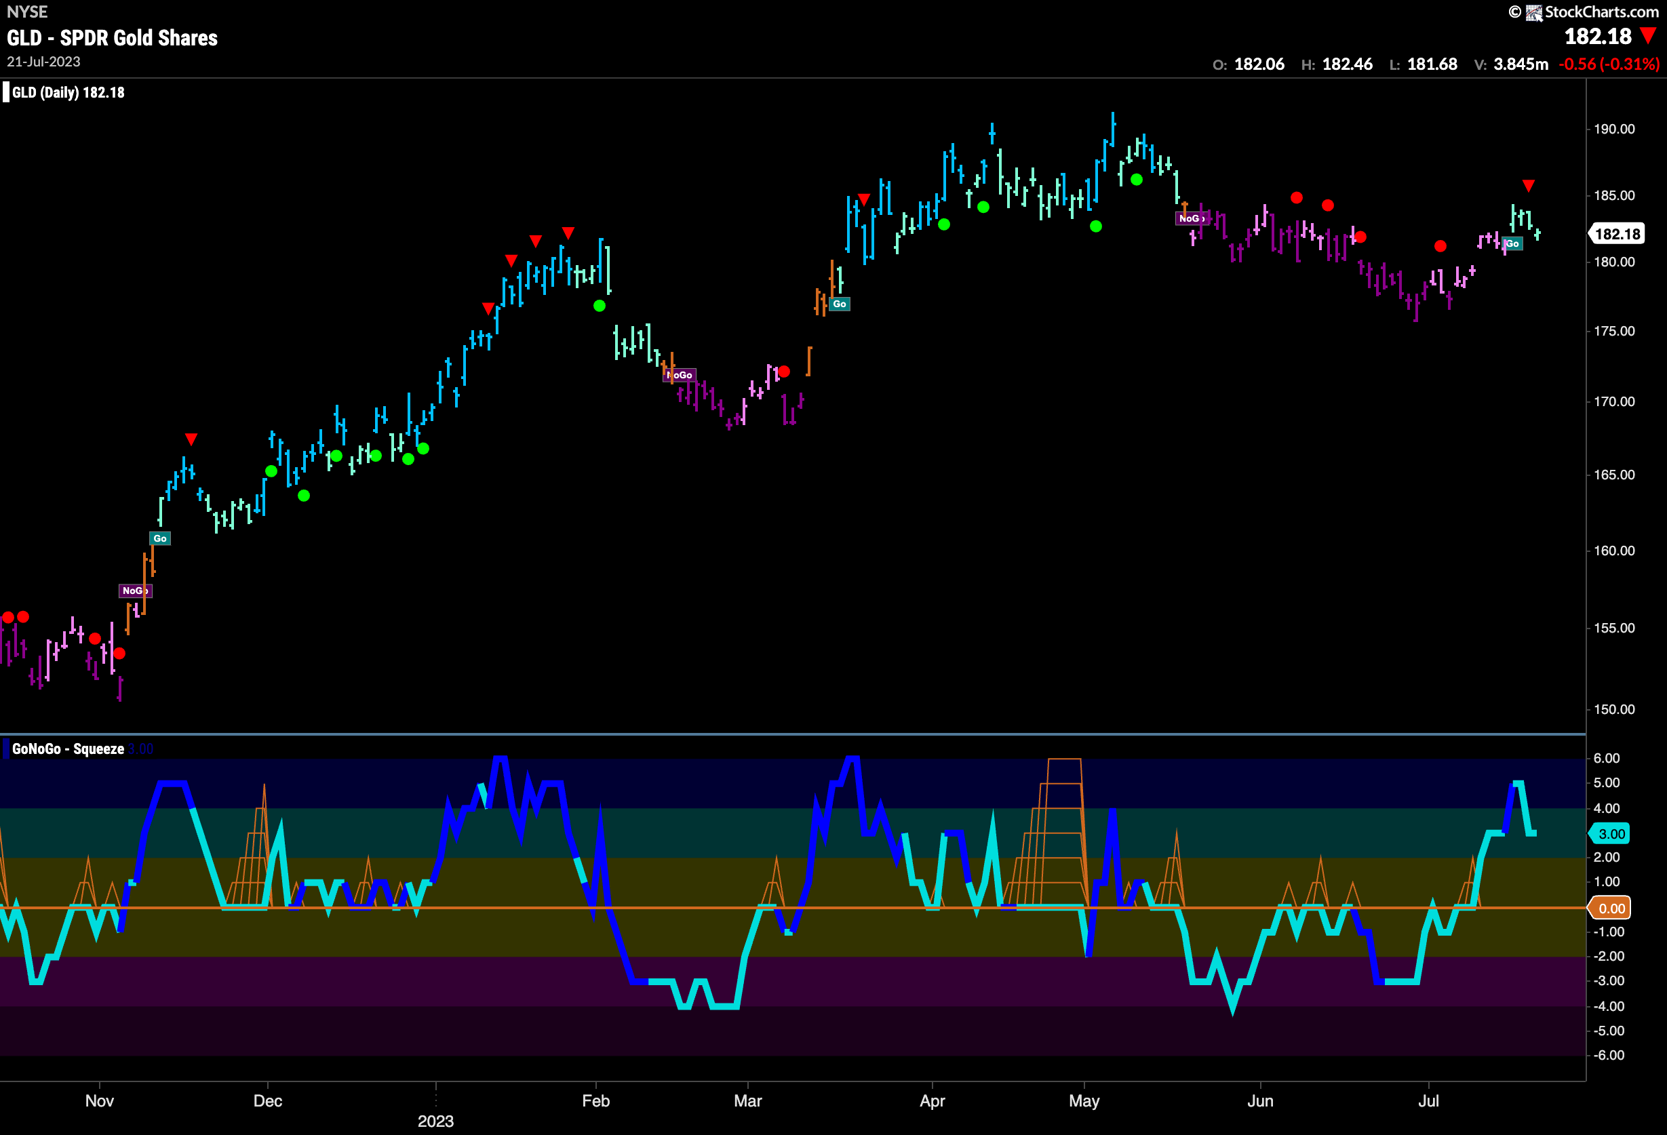Click the low value 181.68
This screenshot has height=1135, width=1667.
point(1432,64)
